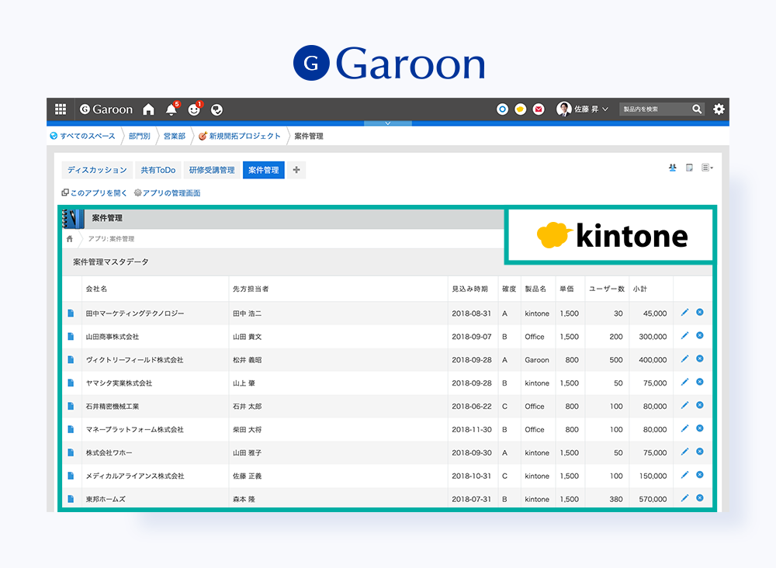
Task: Open record details for 株式会社ワホー
Action: tap(71, 452)
